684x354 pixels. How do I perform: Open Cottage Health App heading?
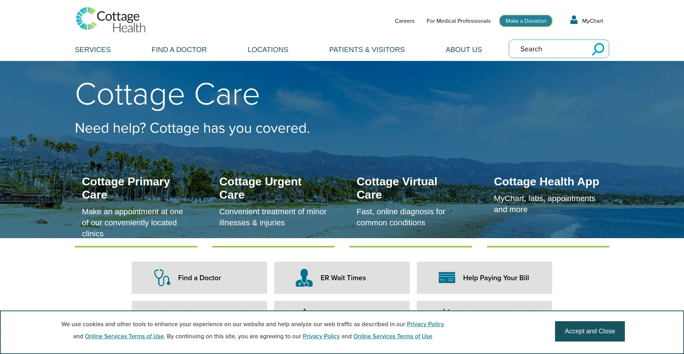pyautogui.click(x=546, y=181)
